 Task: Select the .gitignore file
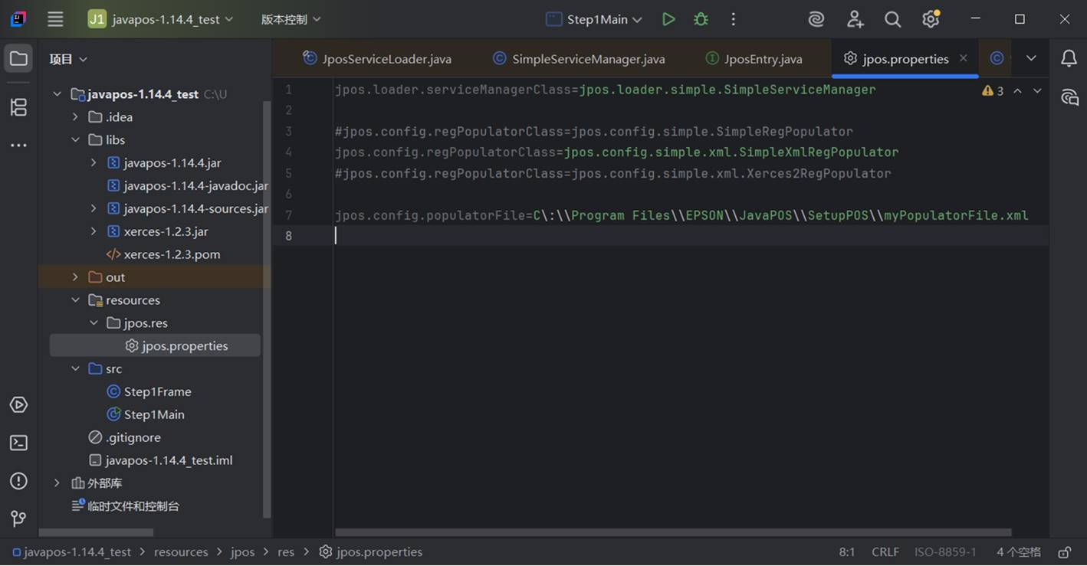(133, 437)
